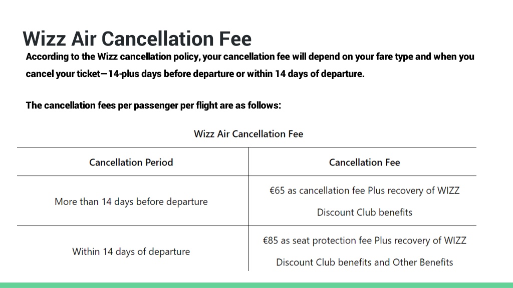
Task: Select the line 'cancel your ticket—14-plus days'
Action: [x=195, y=74]
